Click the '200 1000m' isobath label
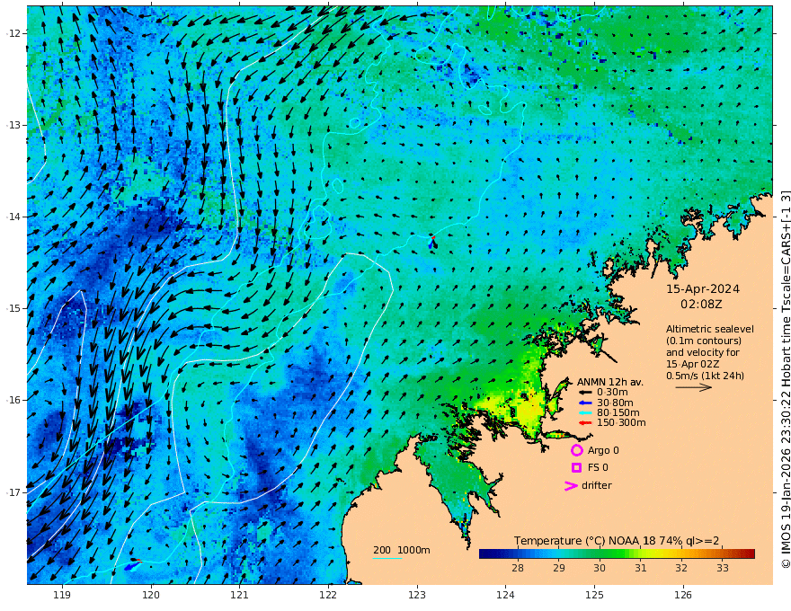Viewport: 791px width, 611px height. pos(402,550)
